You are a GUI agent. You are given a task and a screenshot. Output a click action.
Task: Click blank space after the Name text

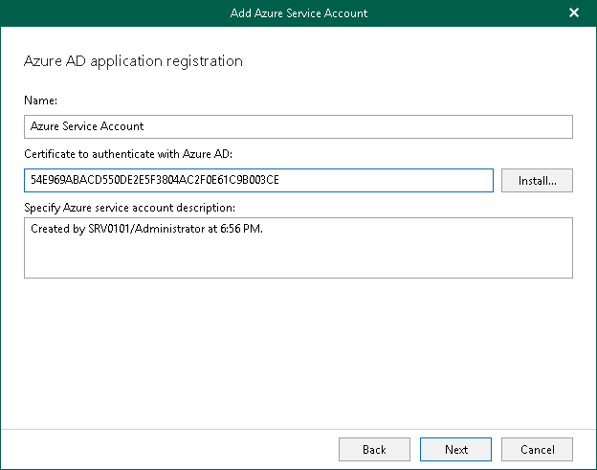[383, 126]
